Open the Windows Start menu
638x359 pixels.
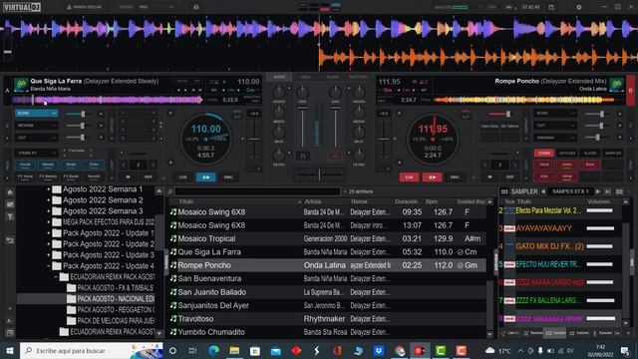pyautogui.click(x=10, y=350)
